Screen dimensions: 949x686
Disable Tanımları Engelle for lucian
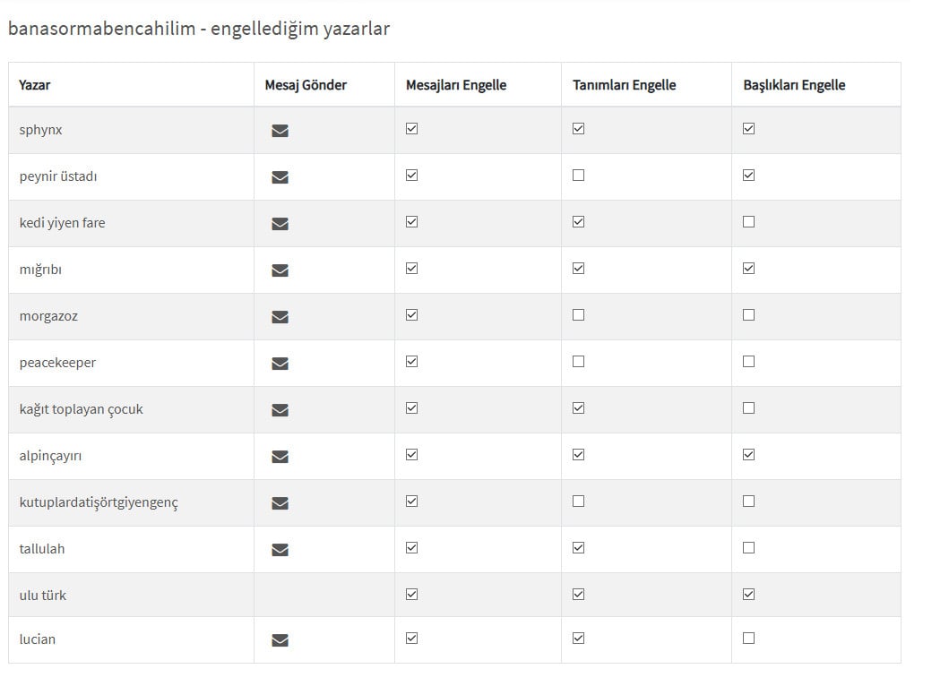pos(578,639)
